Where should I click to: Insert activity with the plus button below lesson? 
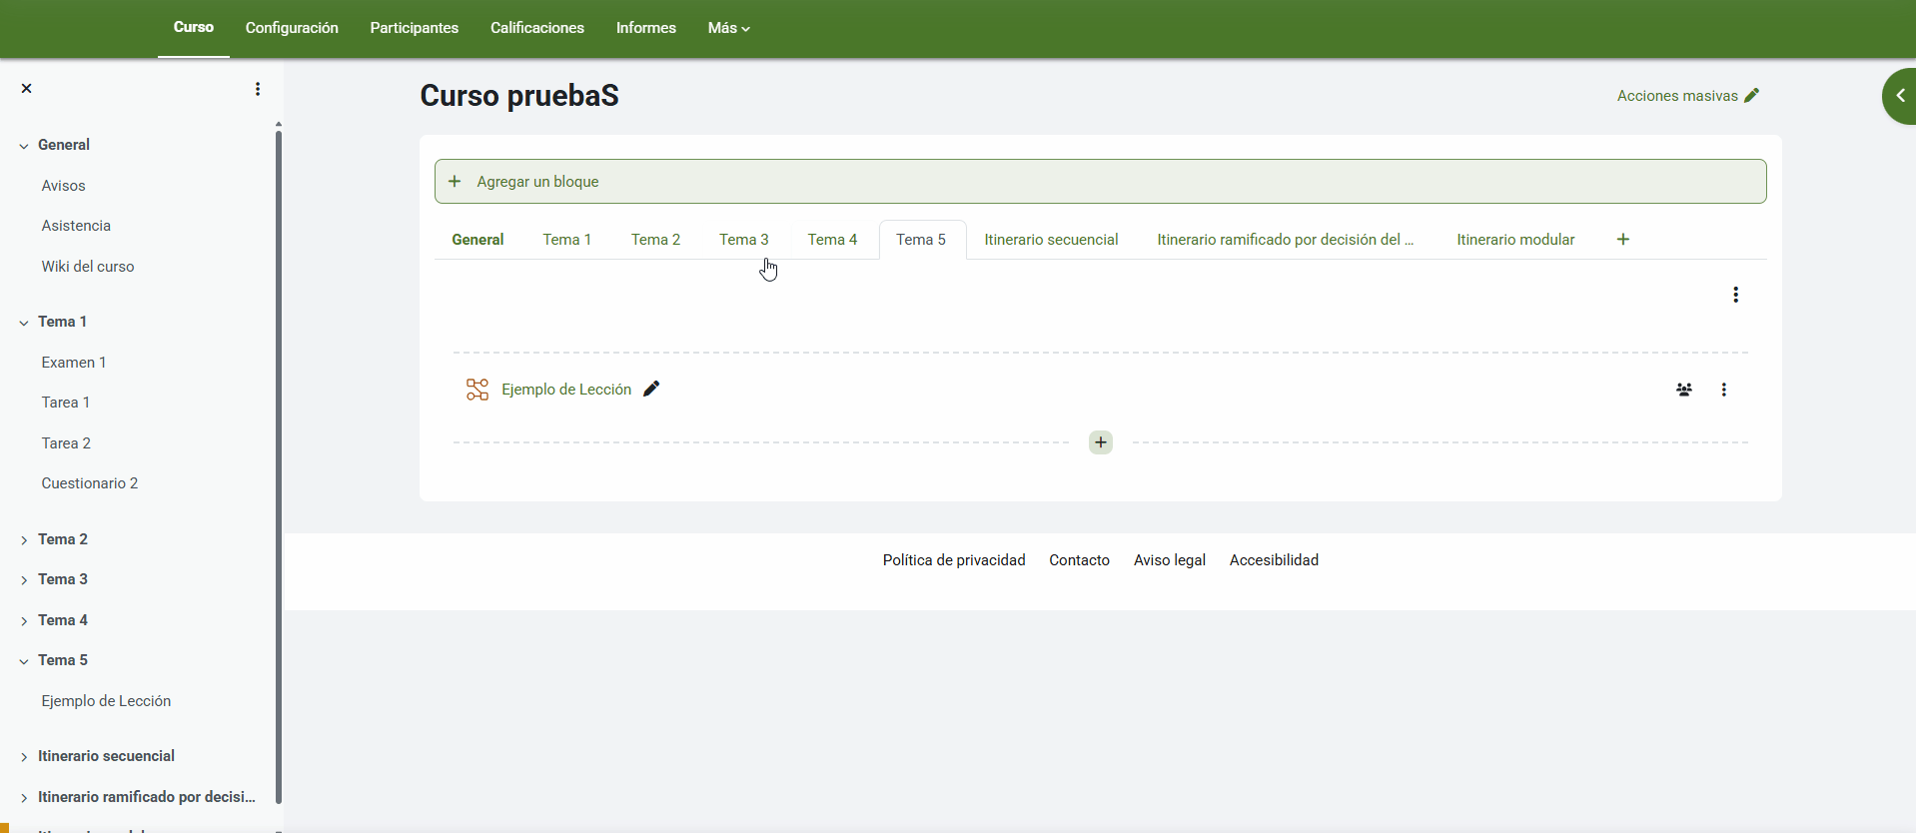pos(1101,442)
